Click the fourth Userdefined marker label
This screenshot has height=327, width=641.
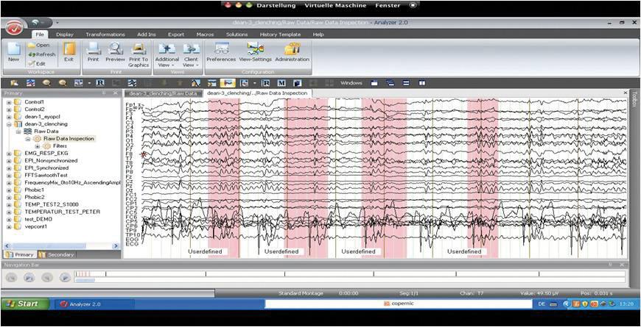click(464, 251)
